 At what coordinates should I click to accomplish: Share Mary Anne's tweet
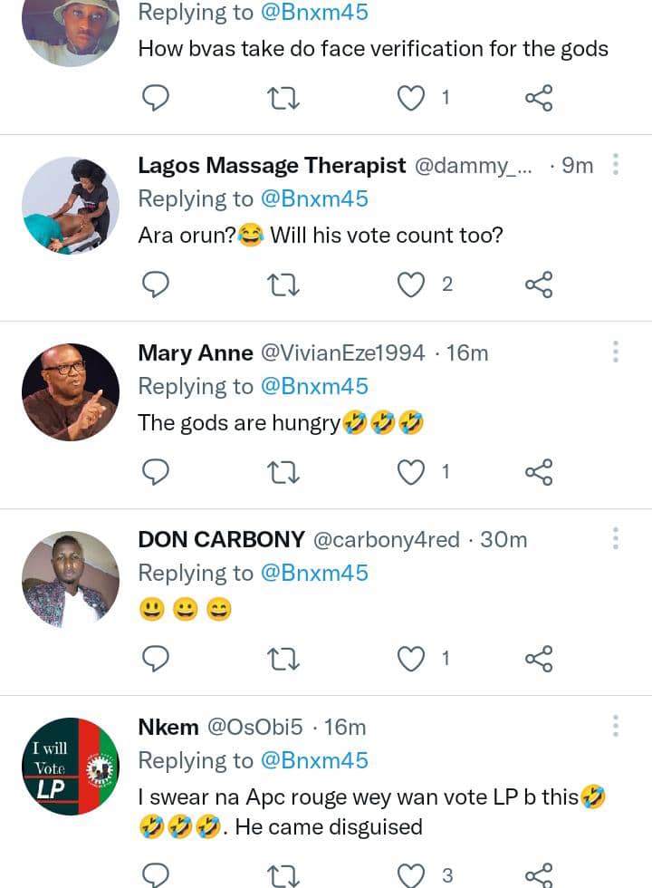tap(539, 471)
